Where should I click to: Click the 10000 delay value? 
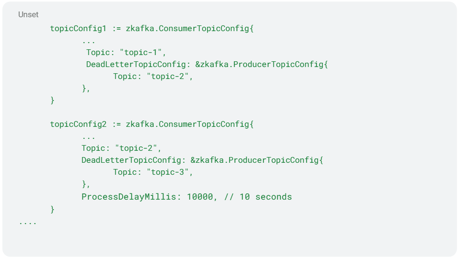click(200, 197)
